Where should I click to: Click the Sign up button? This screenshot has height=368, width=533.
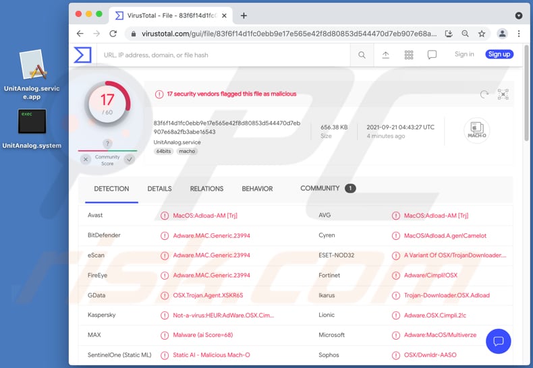pyautogui.click(x=499, y=55)
